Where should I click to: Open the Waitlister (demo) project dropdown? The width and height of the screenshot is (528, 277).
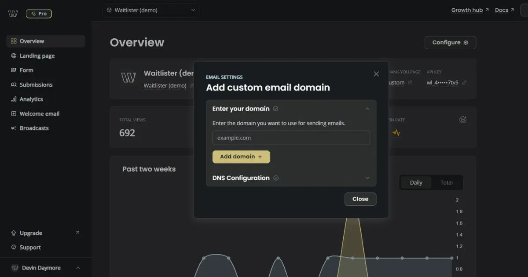[151, 10]
